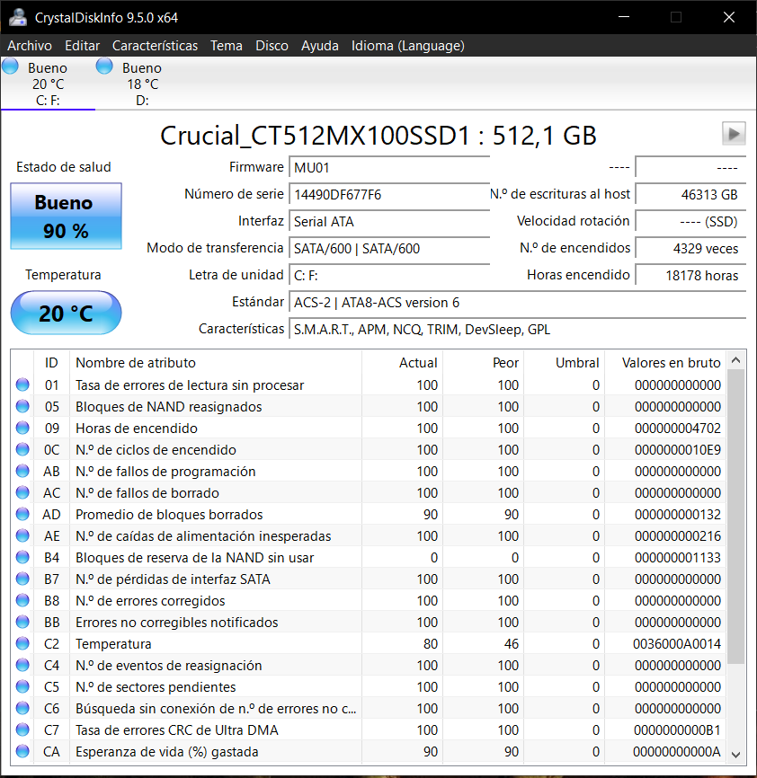This screenshot has width=757, height=778.
Task: Open the Archivo menu
Action: point(30,46)
